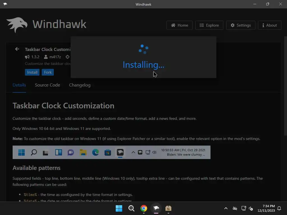Viewport: 287px width, 215px height.
Task: Open the About page
Action: [270, 25]
